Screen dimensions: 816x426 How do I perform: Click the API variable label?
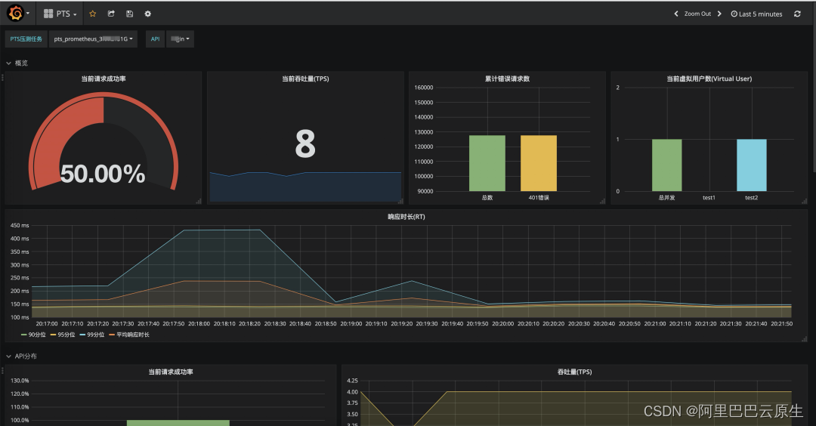[x=155, y=39]
